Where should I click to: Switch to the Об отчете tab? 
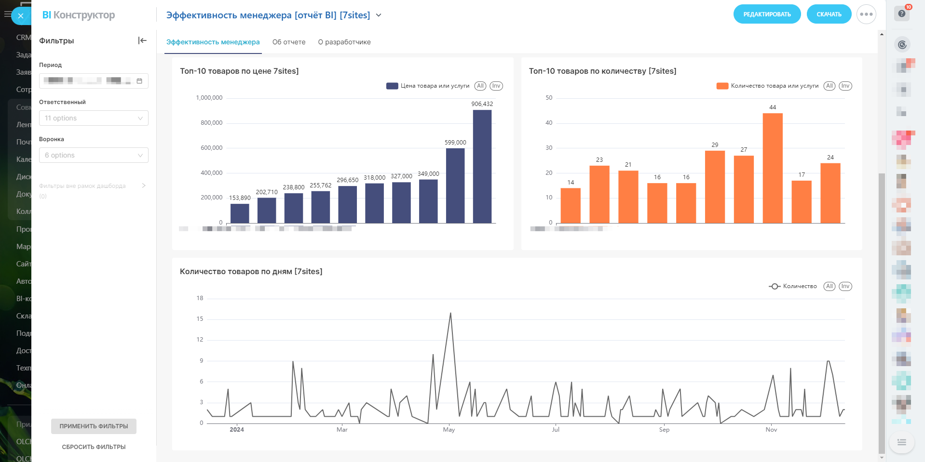pyautogui.click(x=288, y=42)
